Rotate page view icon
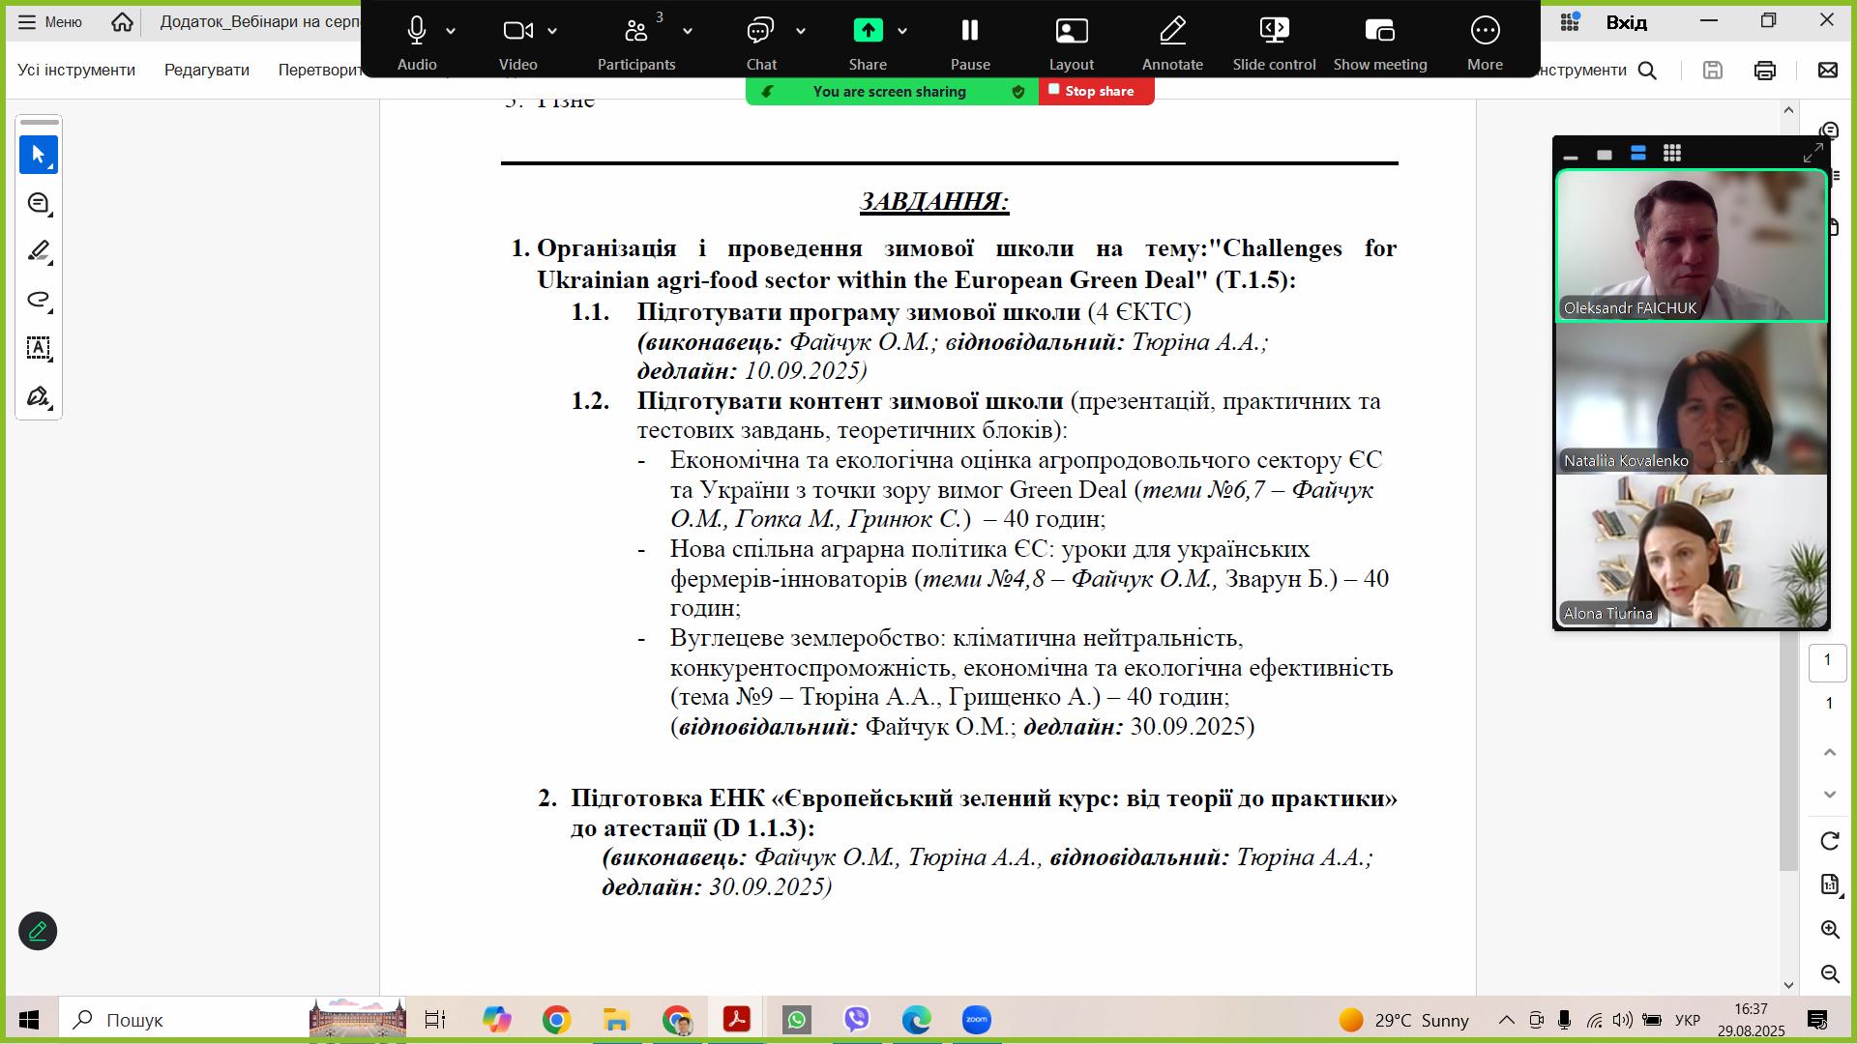 (1830, 841)
